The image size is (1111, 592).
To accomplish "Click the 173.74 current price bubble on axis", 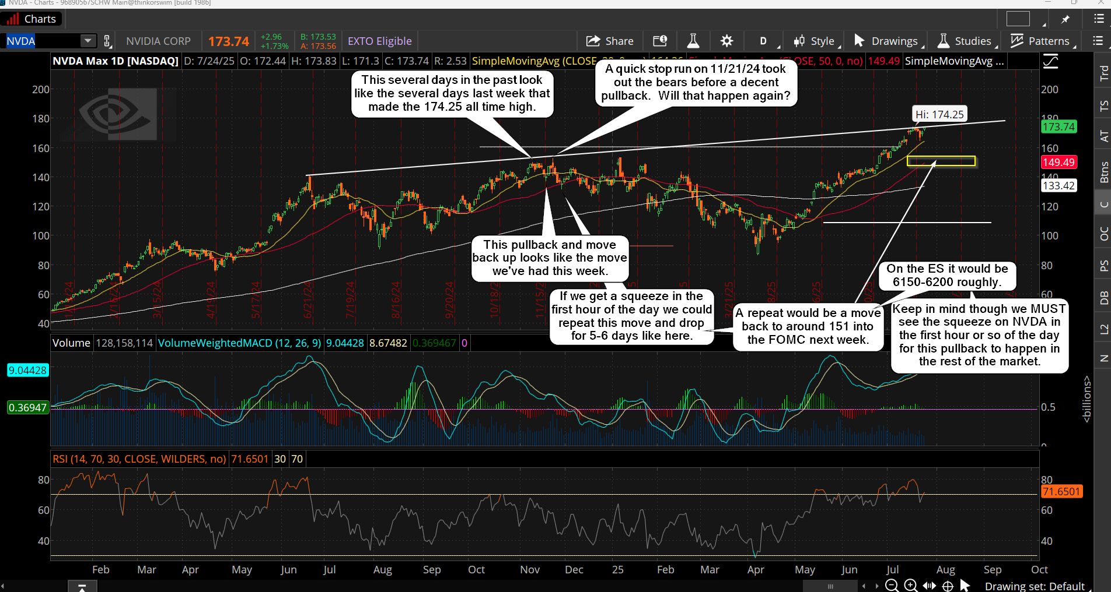I will pyautogui.click(x=1058, y=126).
